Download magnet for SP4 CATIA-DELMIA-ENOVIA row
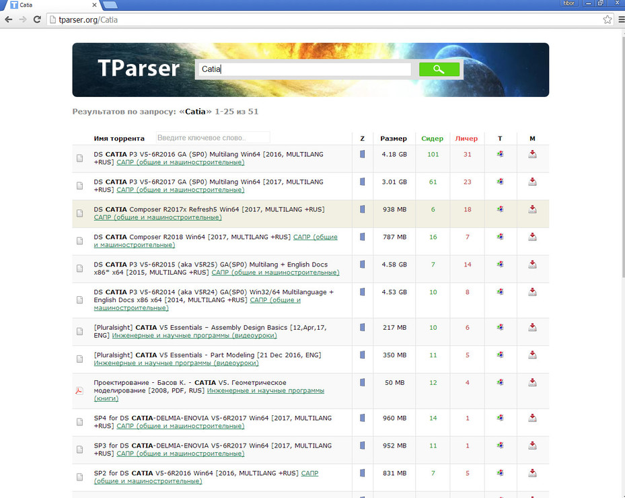 532,417
